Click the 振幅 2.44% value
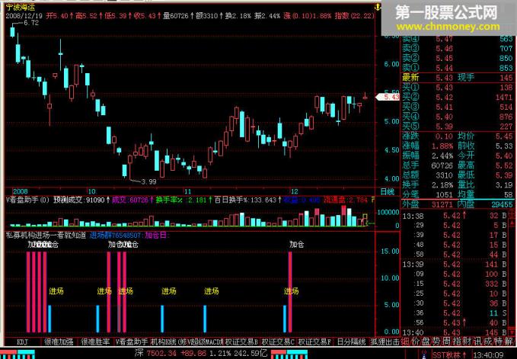Screen dimensions: 517x359 [442, 155]
